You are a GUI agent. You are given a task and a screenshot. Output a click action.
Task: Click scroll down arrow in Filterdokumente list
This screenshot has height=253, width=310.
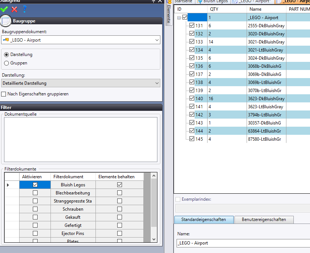[x=154, y=239]
